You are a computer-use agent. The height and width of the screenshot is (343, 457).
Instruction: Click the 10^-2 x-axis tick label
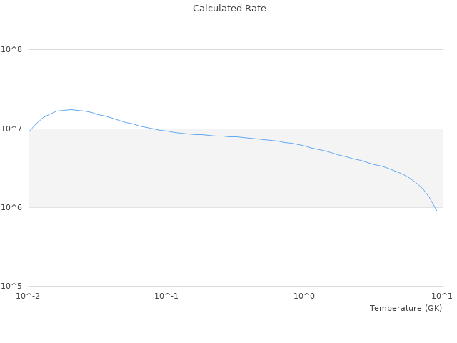pyautogui.click(x=29, y=296)
